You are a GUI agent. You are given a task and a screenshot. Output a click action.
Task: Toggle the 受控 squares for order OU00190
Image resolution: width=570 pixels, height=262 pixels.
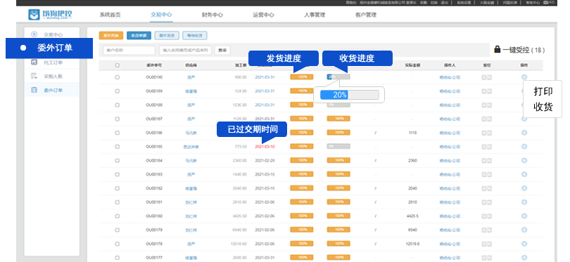tap(486, 77)
